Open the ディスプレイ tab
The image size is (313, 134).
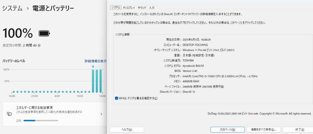(x=129, y=8)
